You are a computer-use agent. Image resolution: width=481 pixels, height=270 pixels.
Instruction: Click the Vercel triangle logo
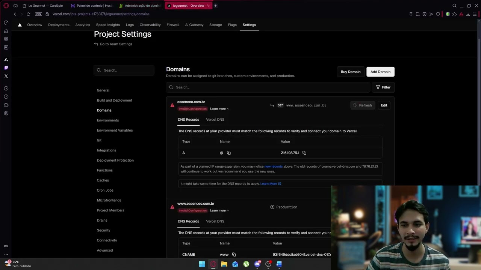(x=20, y=25)
